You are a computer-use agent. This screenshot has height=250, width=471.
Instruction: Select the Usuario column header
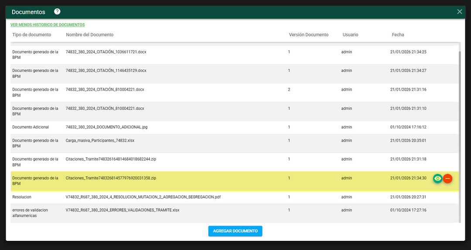pyautogui.click(x=350, y=35)
